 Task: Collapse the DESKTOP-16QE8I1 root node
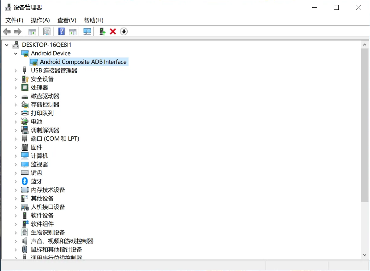coord(7,45)
